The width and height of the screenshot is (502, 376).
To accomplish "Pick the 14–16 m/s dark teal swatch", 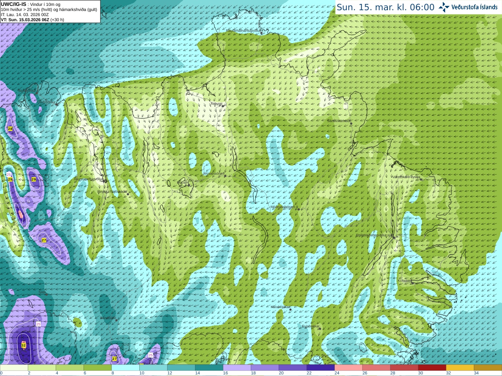I will tap(209, 368).
